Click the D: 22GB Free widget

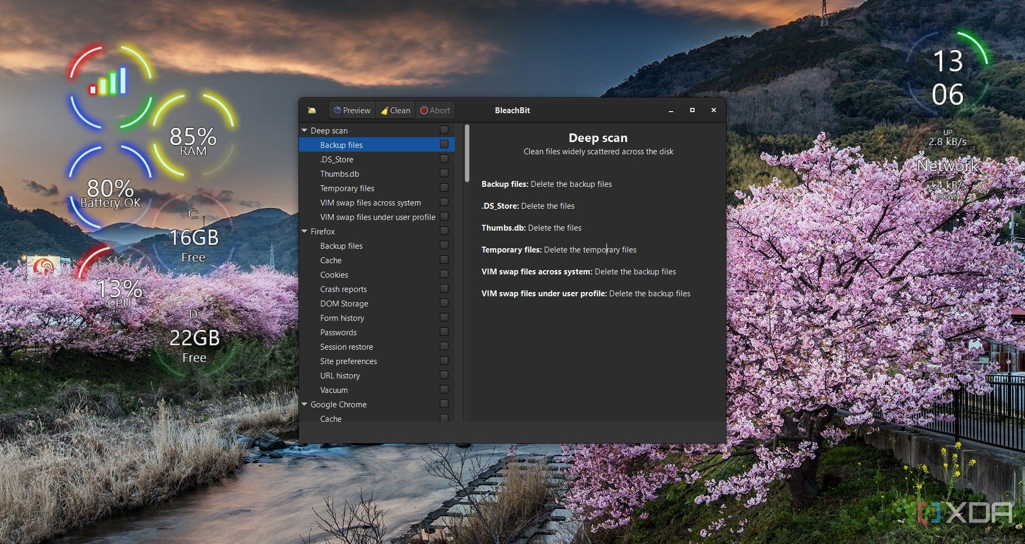point(194,336)
